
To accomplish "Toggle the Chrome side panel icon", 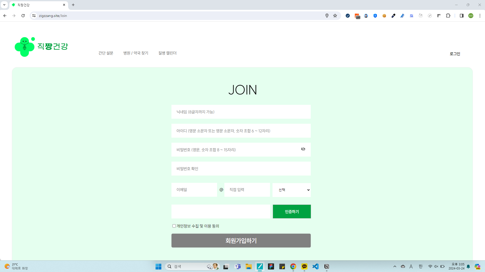I will [x=461, y=16].
